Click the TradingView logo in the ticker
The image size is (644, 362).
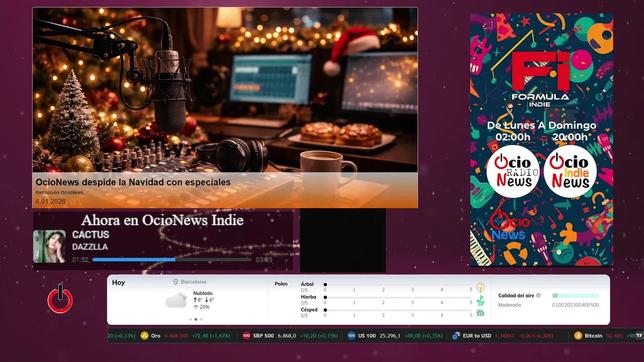point(639,335)
